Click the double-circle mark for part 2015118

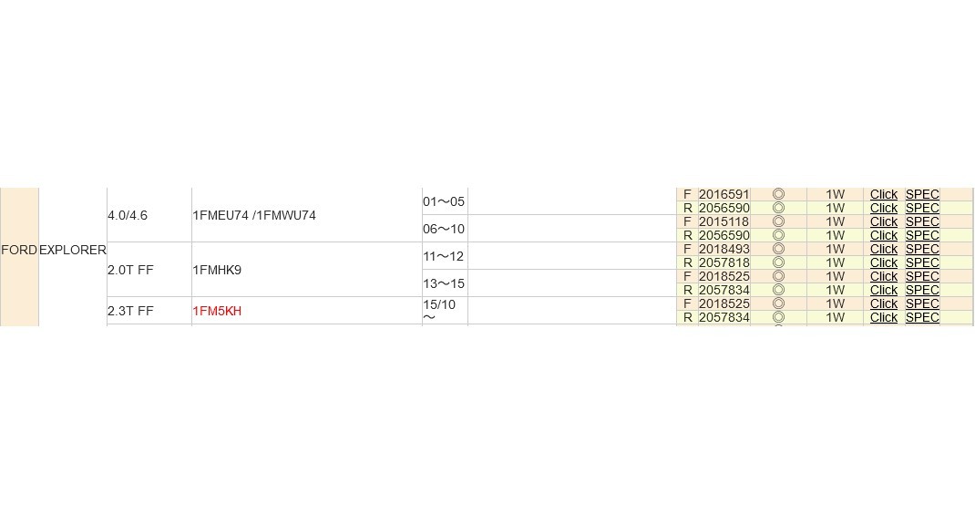pos(778,221)
